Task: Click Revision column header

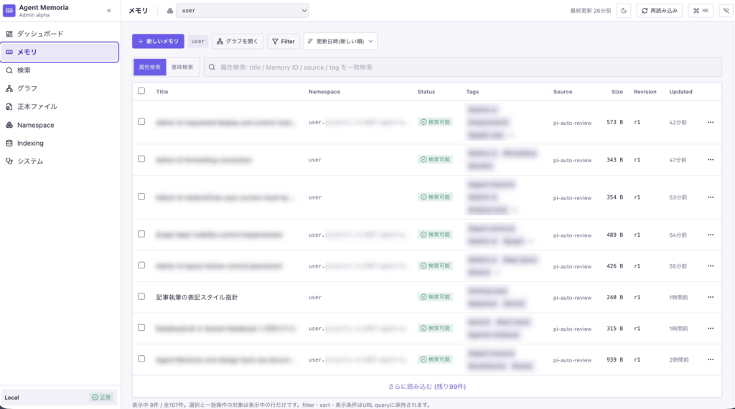Action: click(x=645, y=92)
